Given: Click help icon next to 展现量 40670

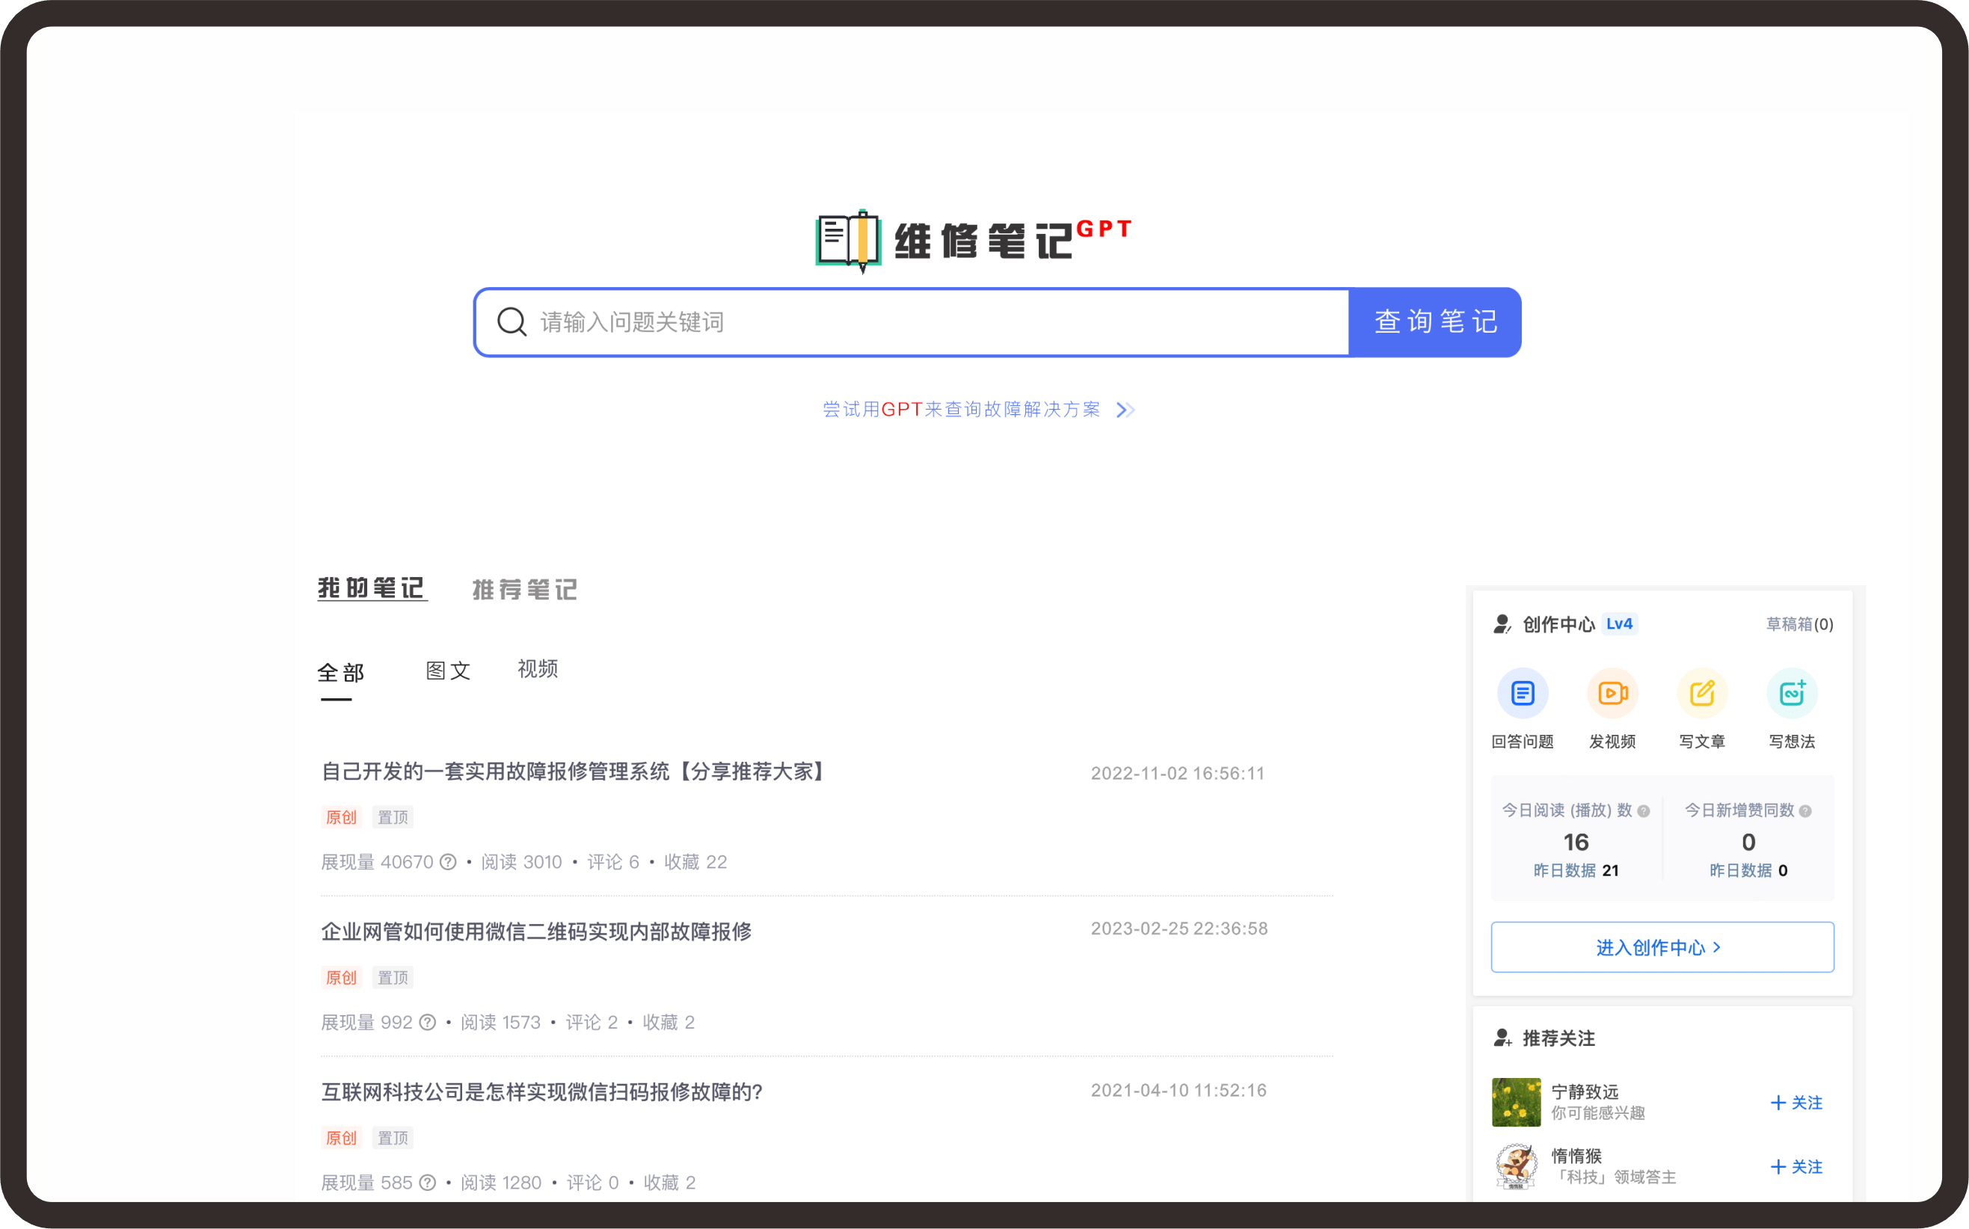Looking at the screenshot, I should (x=448, y=862).
